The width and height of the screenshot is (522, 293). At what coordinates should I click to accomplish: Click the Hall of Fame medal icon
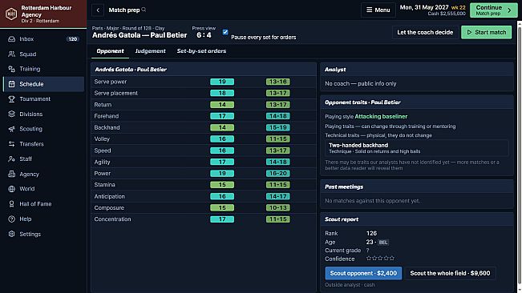tap(12, 204)
